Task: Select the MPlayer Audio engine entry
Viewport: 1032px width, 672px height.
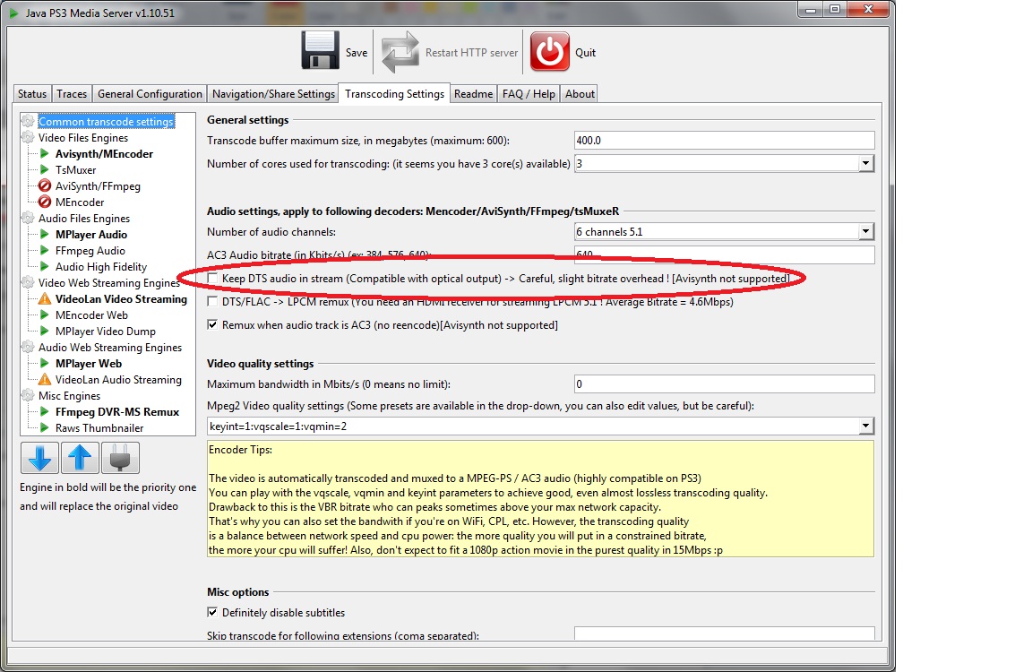Action: pyautogui.click(x=91, y=235)
